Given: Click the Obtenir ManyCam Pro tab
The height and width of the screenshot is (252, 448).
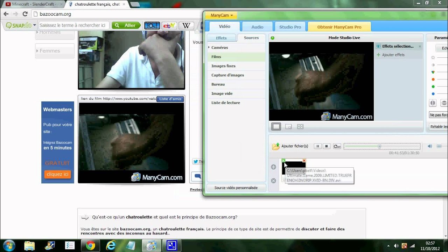Looking at the screenshot, I should (339, 27).
